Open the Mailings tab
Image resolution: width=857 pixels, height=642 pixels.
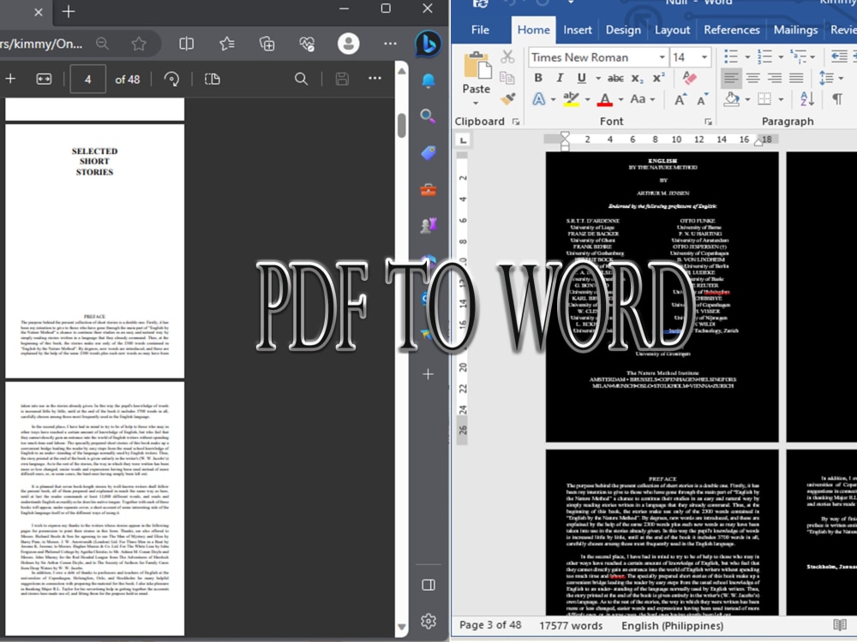(795, 30)
